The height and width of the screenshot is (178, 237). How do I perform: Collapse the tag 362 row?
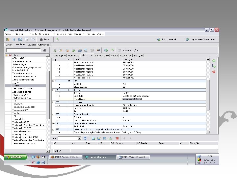(x=53, y=130)
